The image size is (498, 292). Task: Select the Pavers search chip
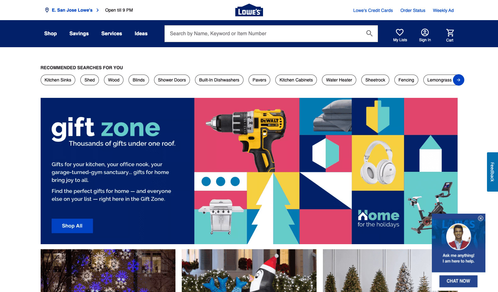[259, 80]
